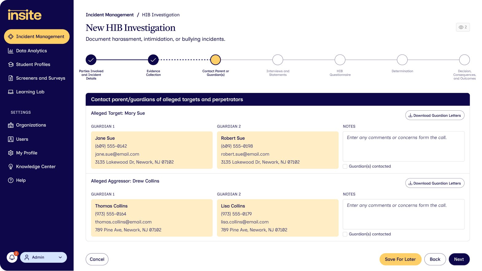Click the Help question mark icon

pyautogui.click(x=11, y=180)
